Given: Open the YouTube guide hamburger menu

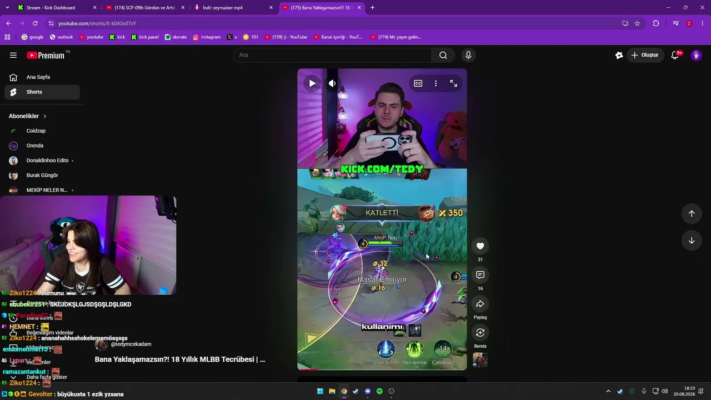Looking at the screenshot, I should click(13, 55).
